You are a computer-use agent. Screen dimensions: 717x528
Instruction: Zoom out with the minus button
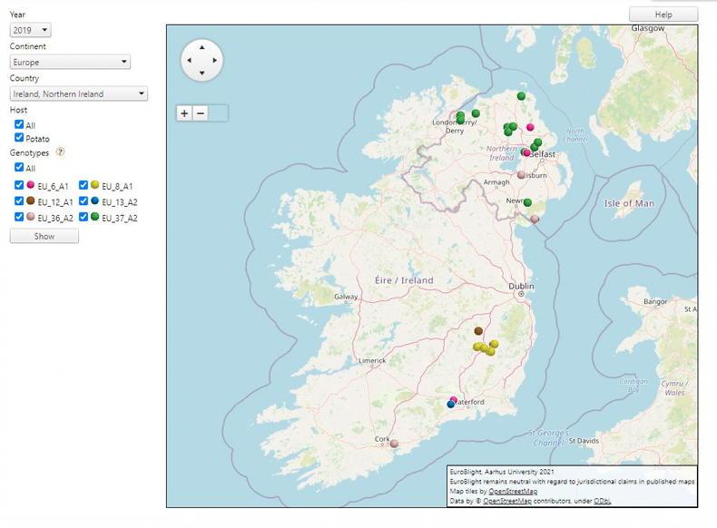pyautogui.click(x=201, y=113)
